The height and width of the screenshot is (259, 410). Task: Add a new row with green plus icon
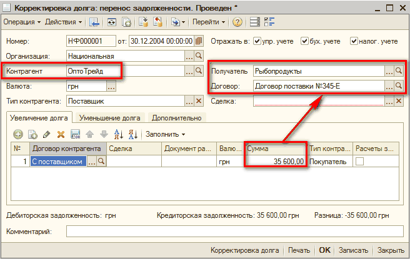coord(18,134)
